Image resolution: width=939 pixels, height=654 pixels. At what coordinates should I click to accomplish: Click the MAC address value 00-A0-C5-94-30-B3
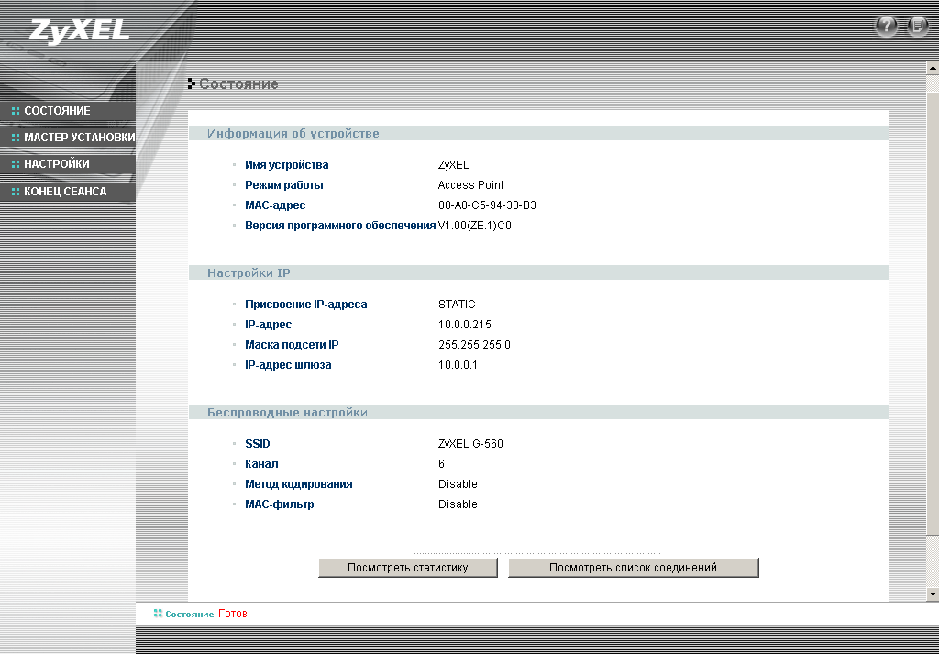point(487,205)
